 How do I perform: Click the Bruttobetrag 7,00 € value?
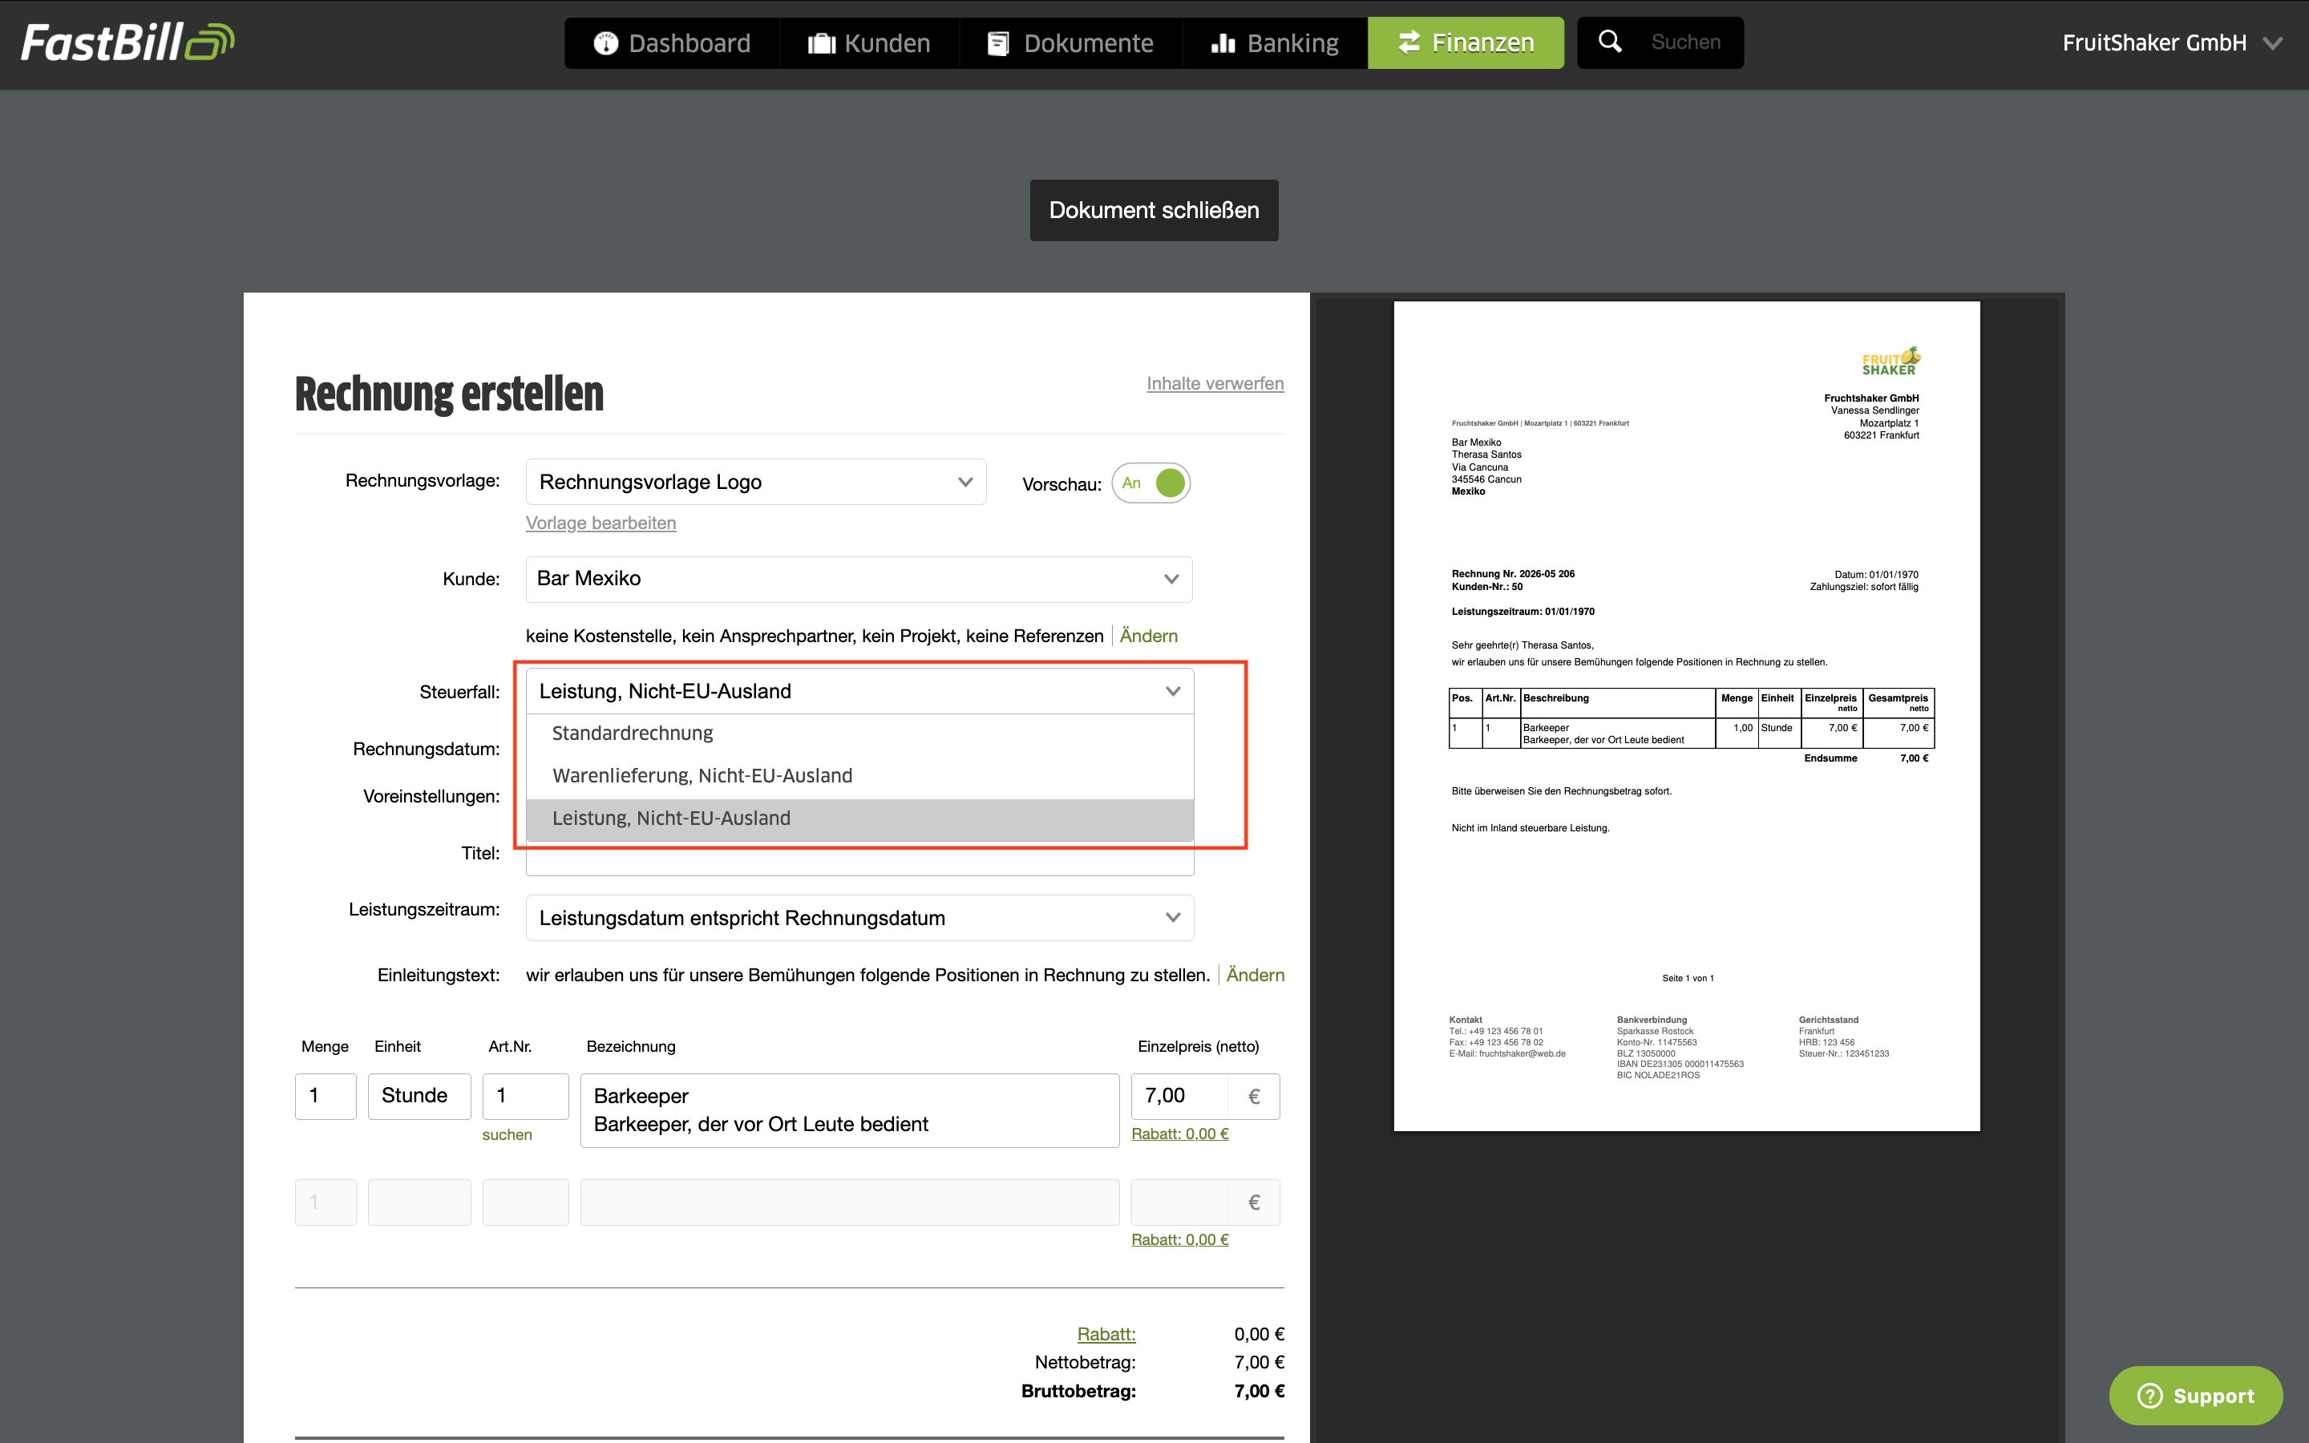coord(1259,1392)
